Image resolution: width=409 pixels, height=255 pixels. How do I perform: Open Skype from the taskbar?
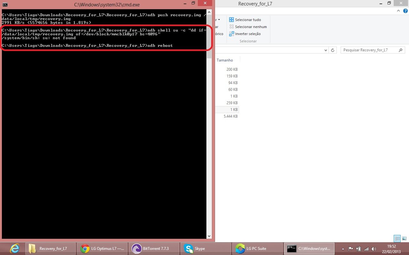pyautogui.click(x=206, y=248)
